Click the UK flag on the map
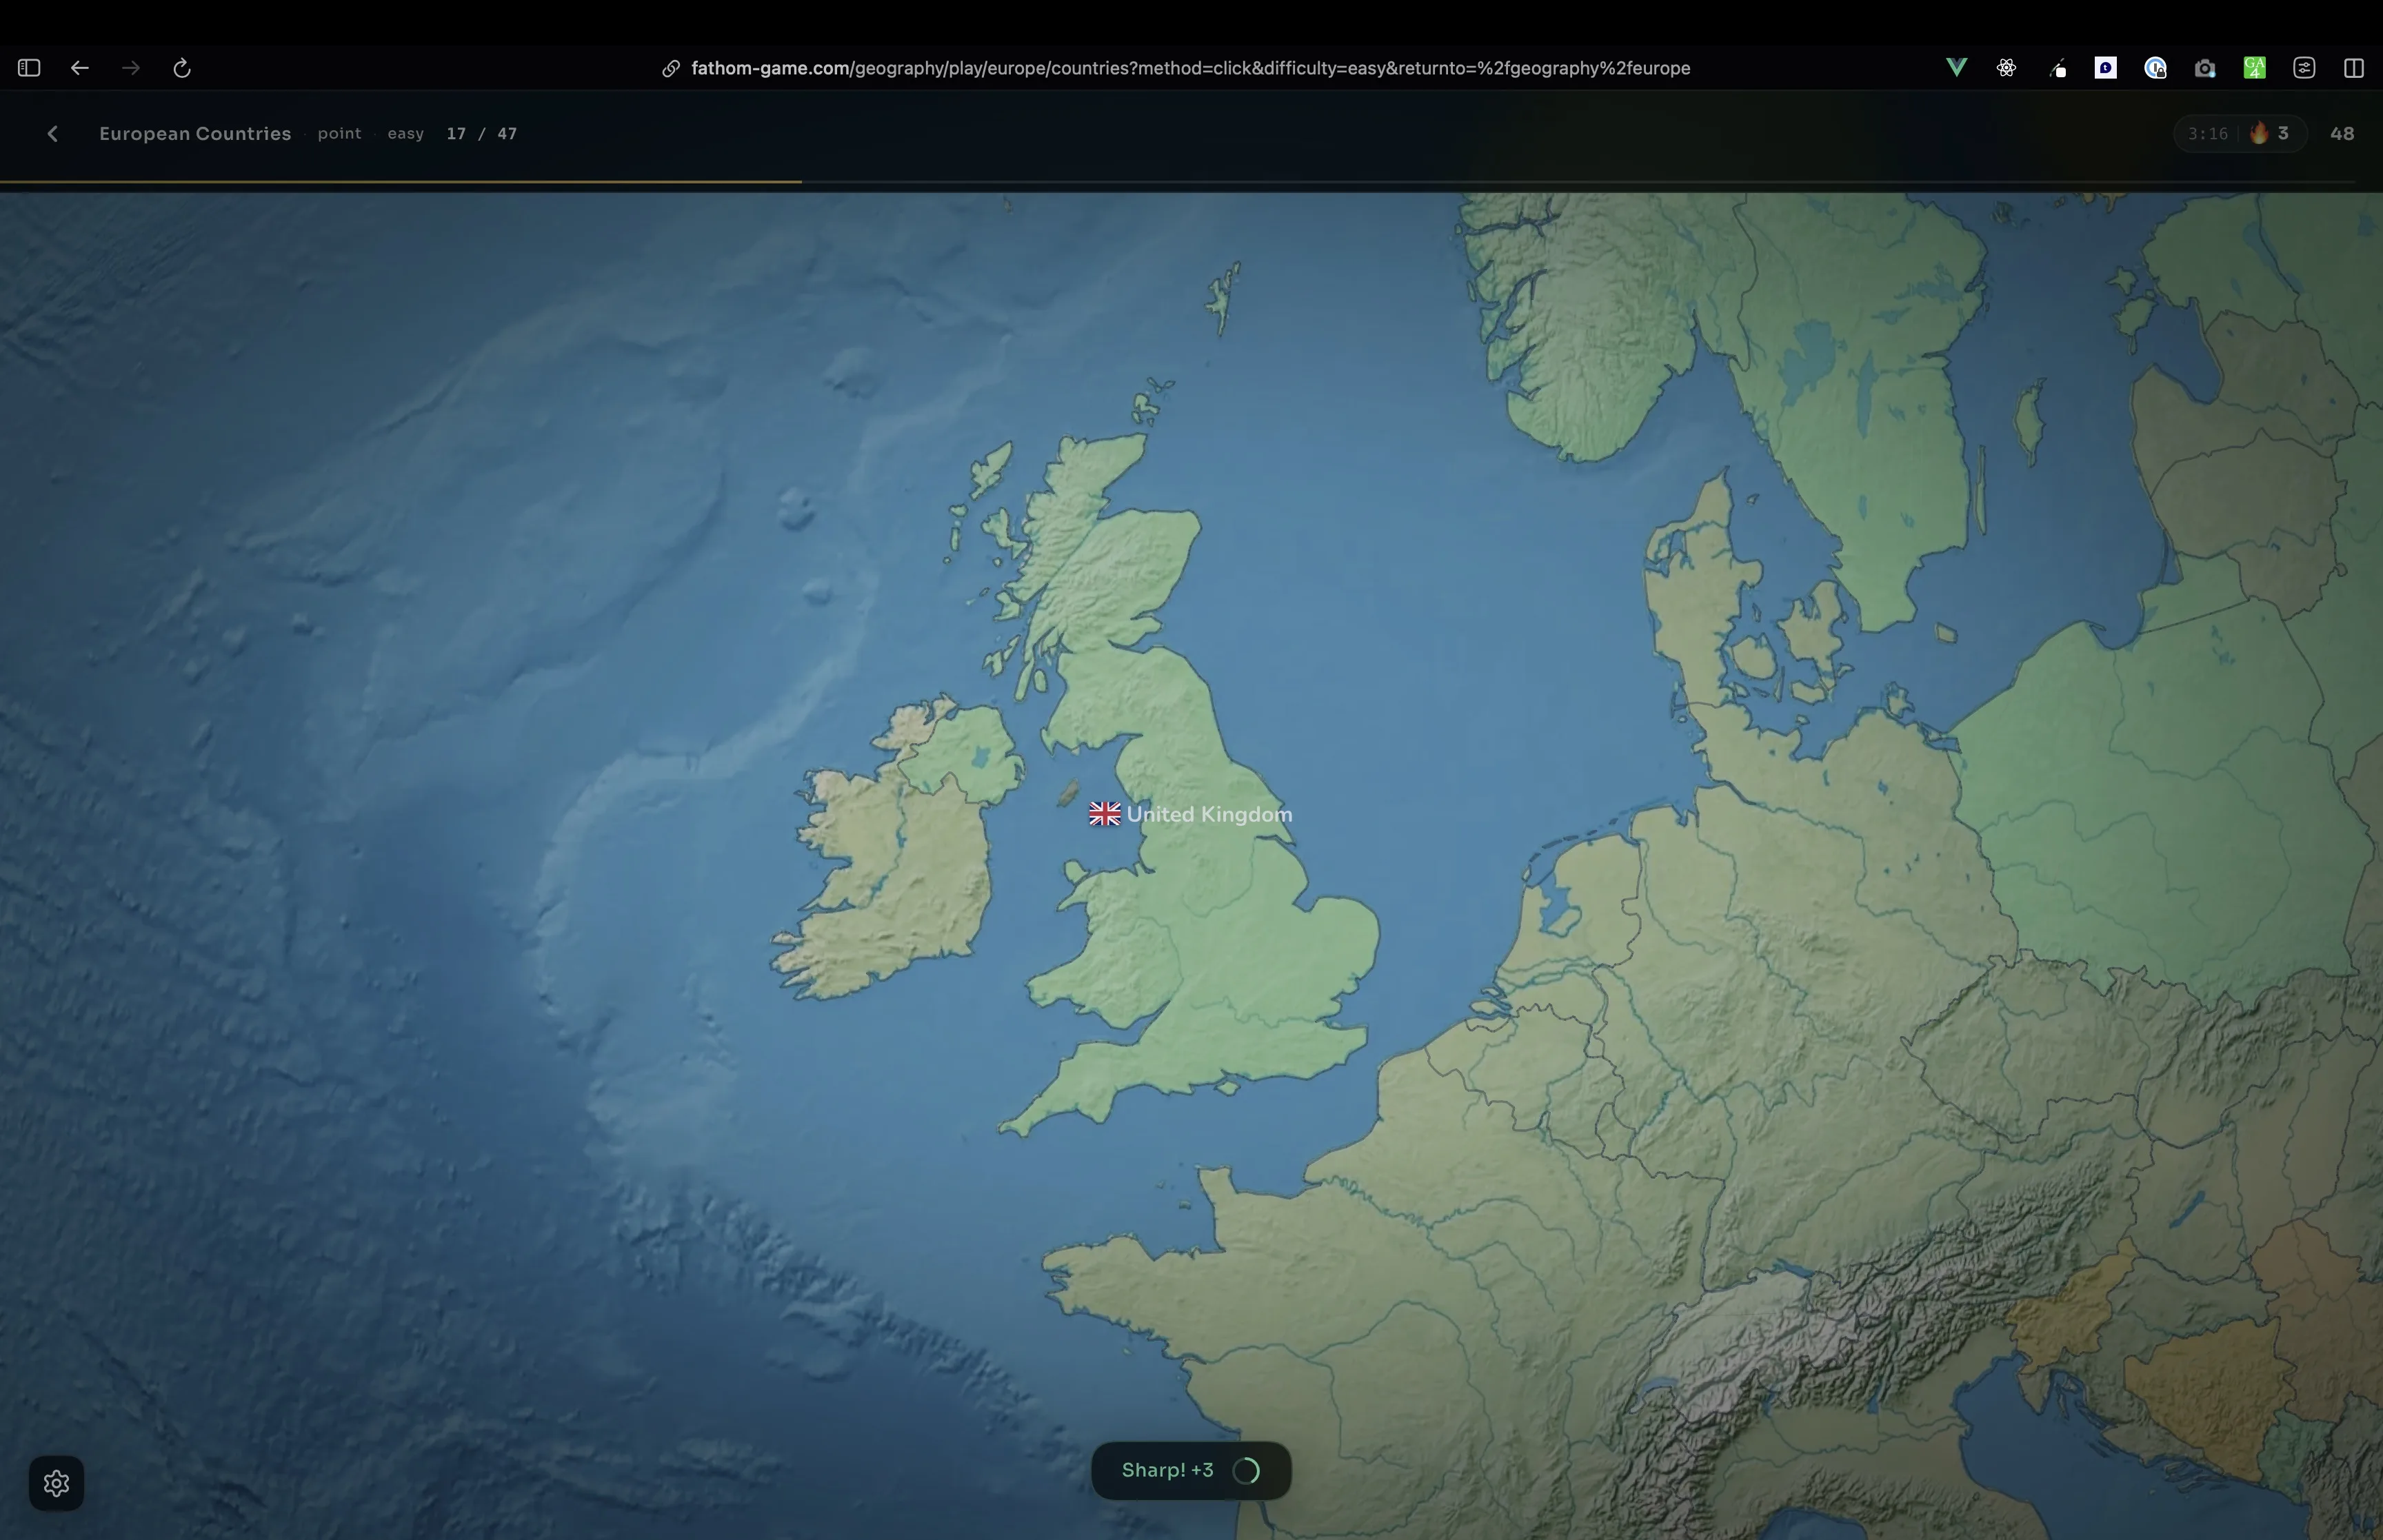The height and width of the screenshot is (1540, 2383). coord(1105,815)
